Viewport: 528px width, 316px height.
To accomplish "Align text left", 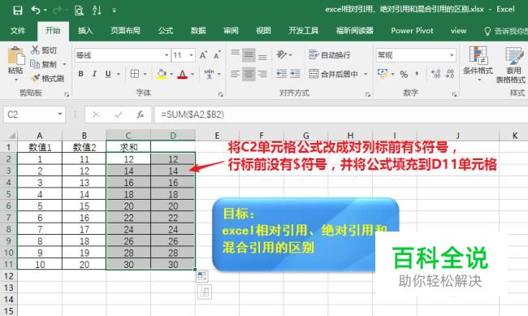I will 235,74.
